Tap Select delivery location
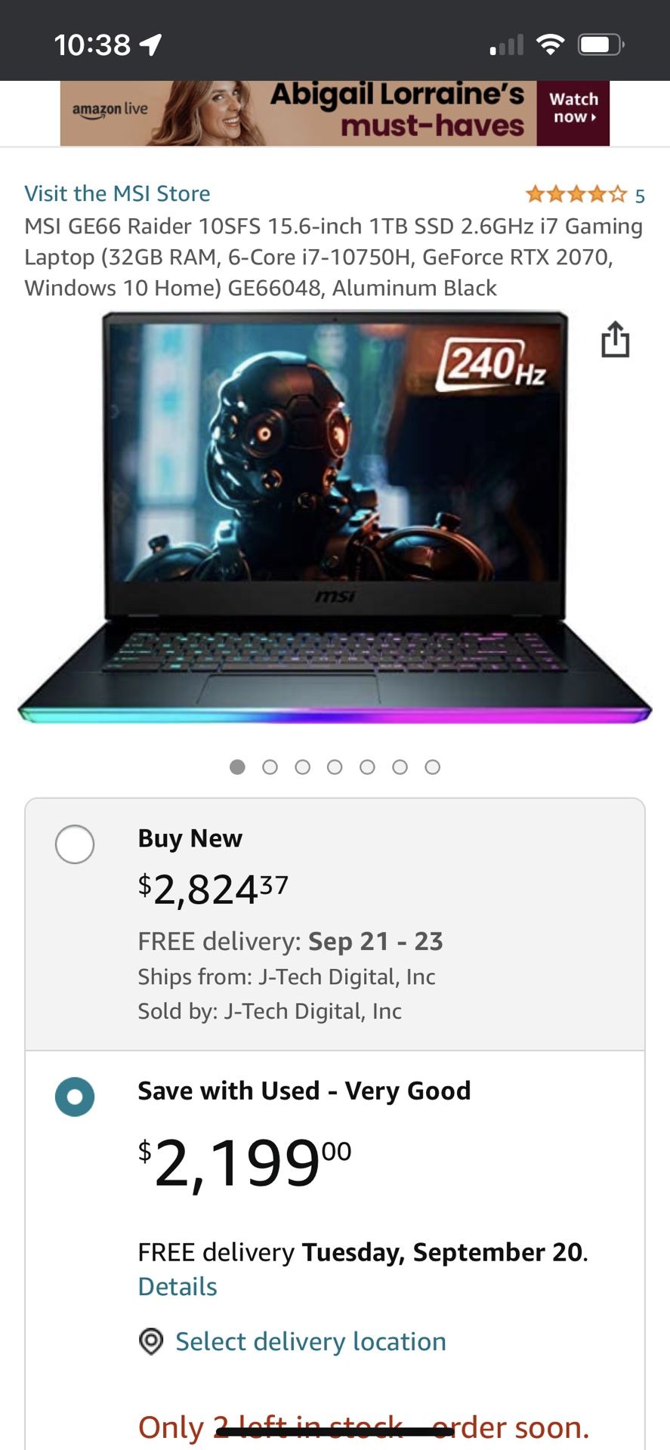 pos(311,1342)
